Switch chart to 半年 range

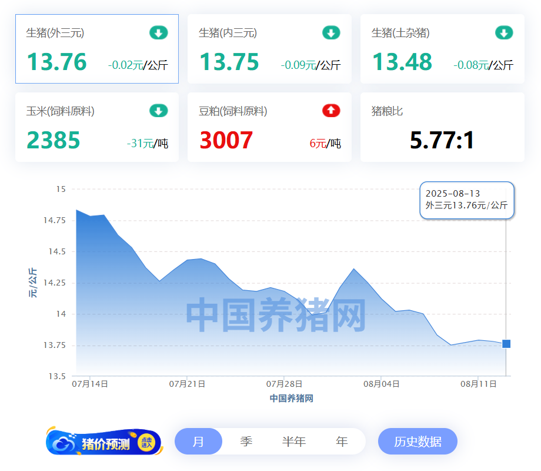pyautogui.click(x=294, y=442)
